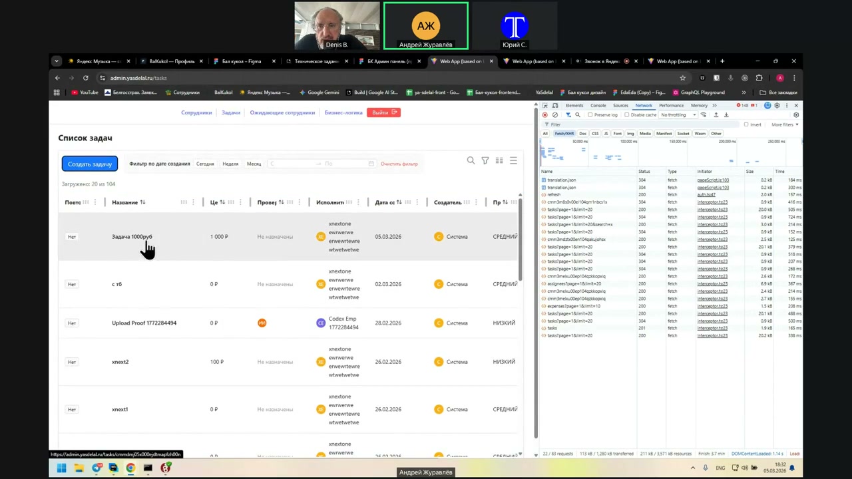Open the Сотрудники navigation menu item

(196, 112)
